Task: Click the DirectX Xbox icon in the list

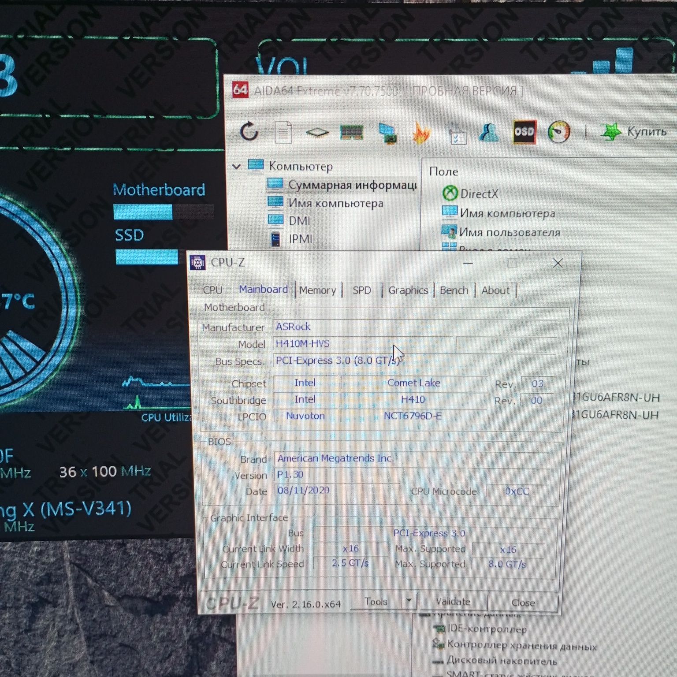Action: [450, 193]
